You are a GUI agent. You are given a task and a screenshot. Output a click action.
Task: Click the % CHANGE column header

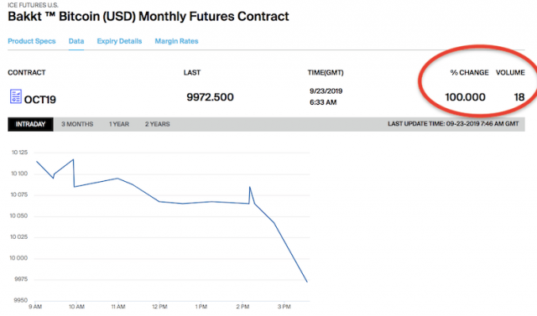[x=469, y=72]
